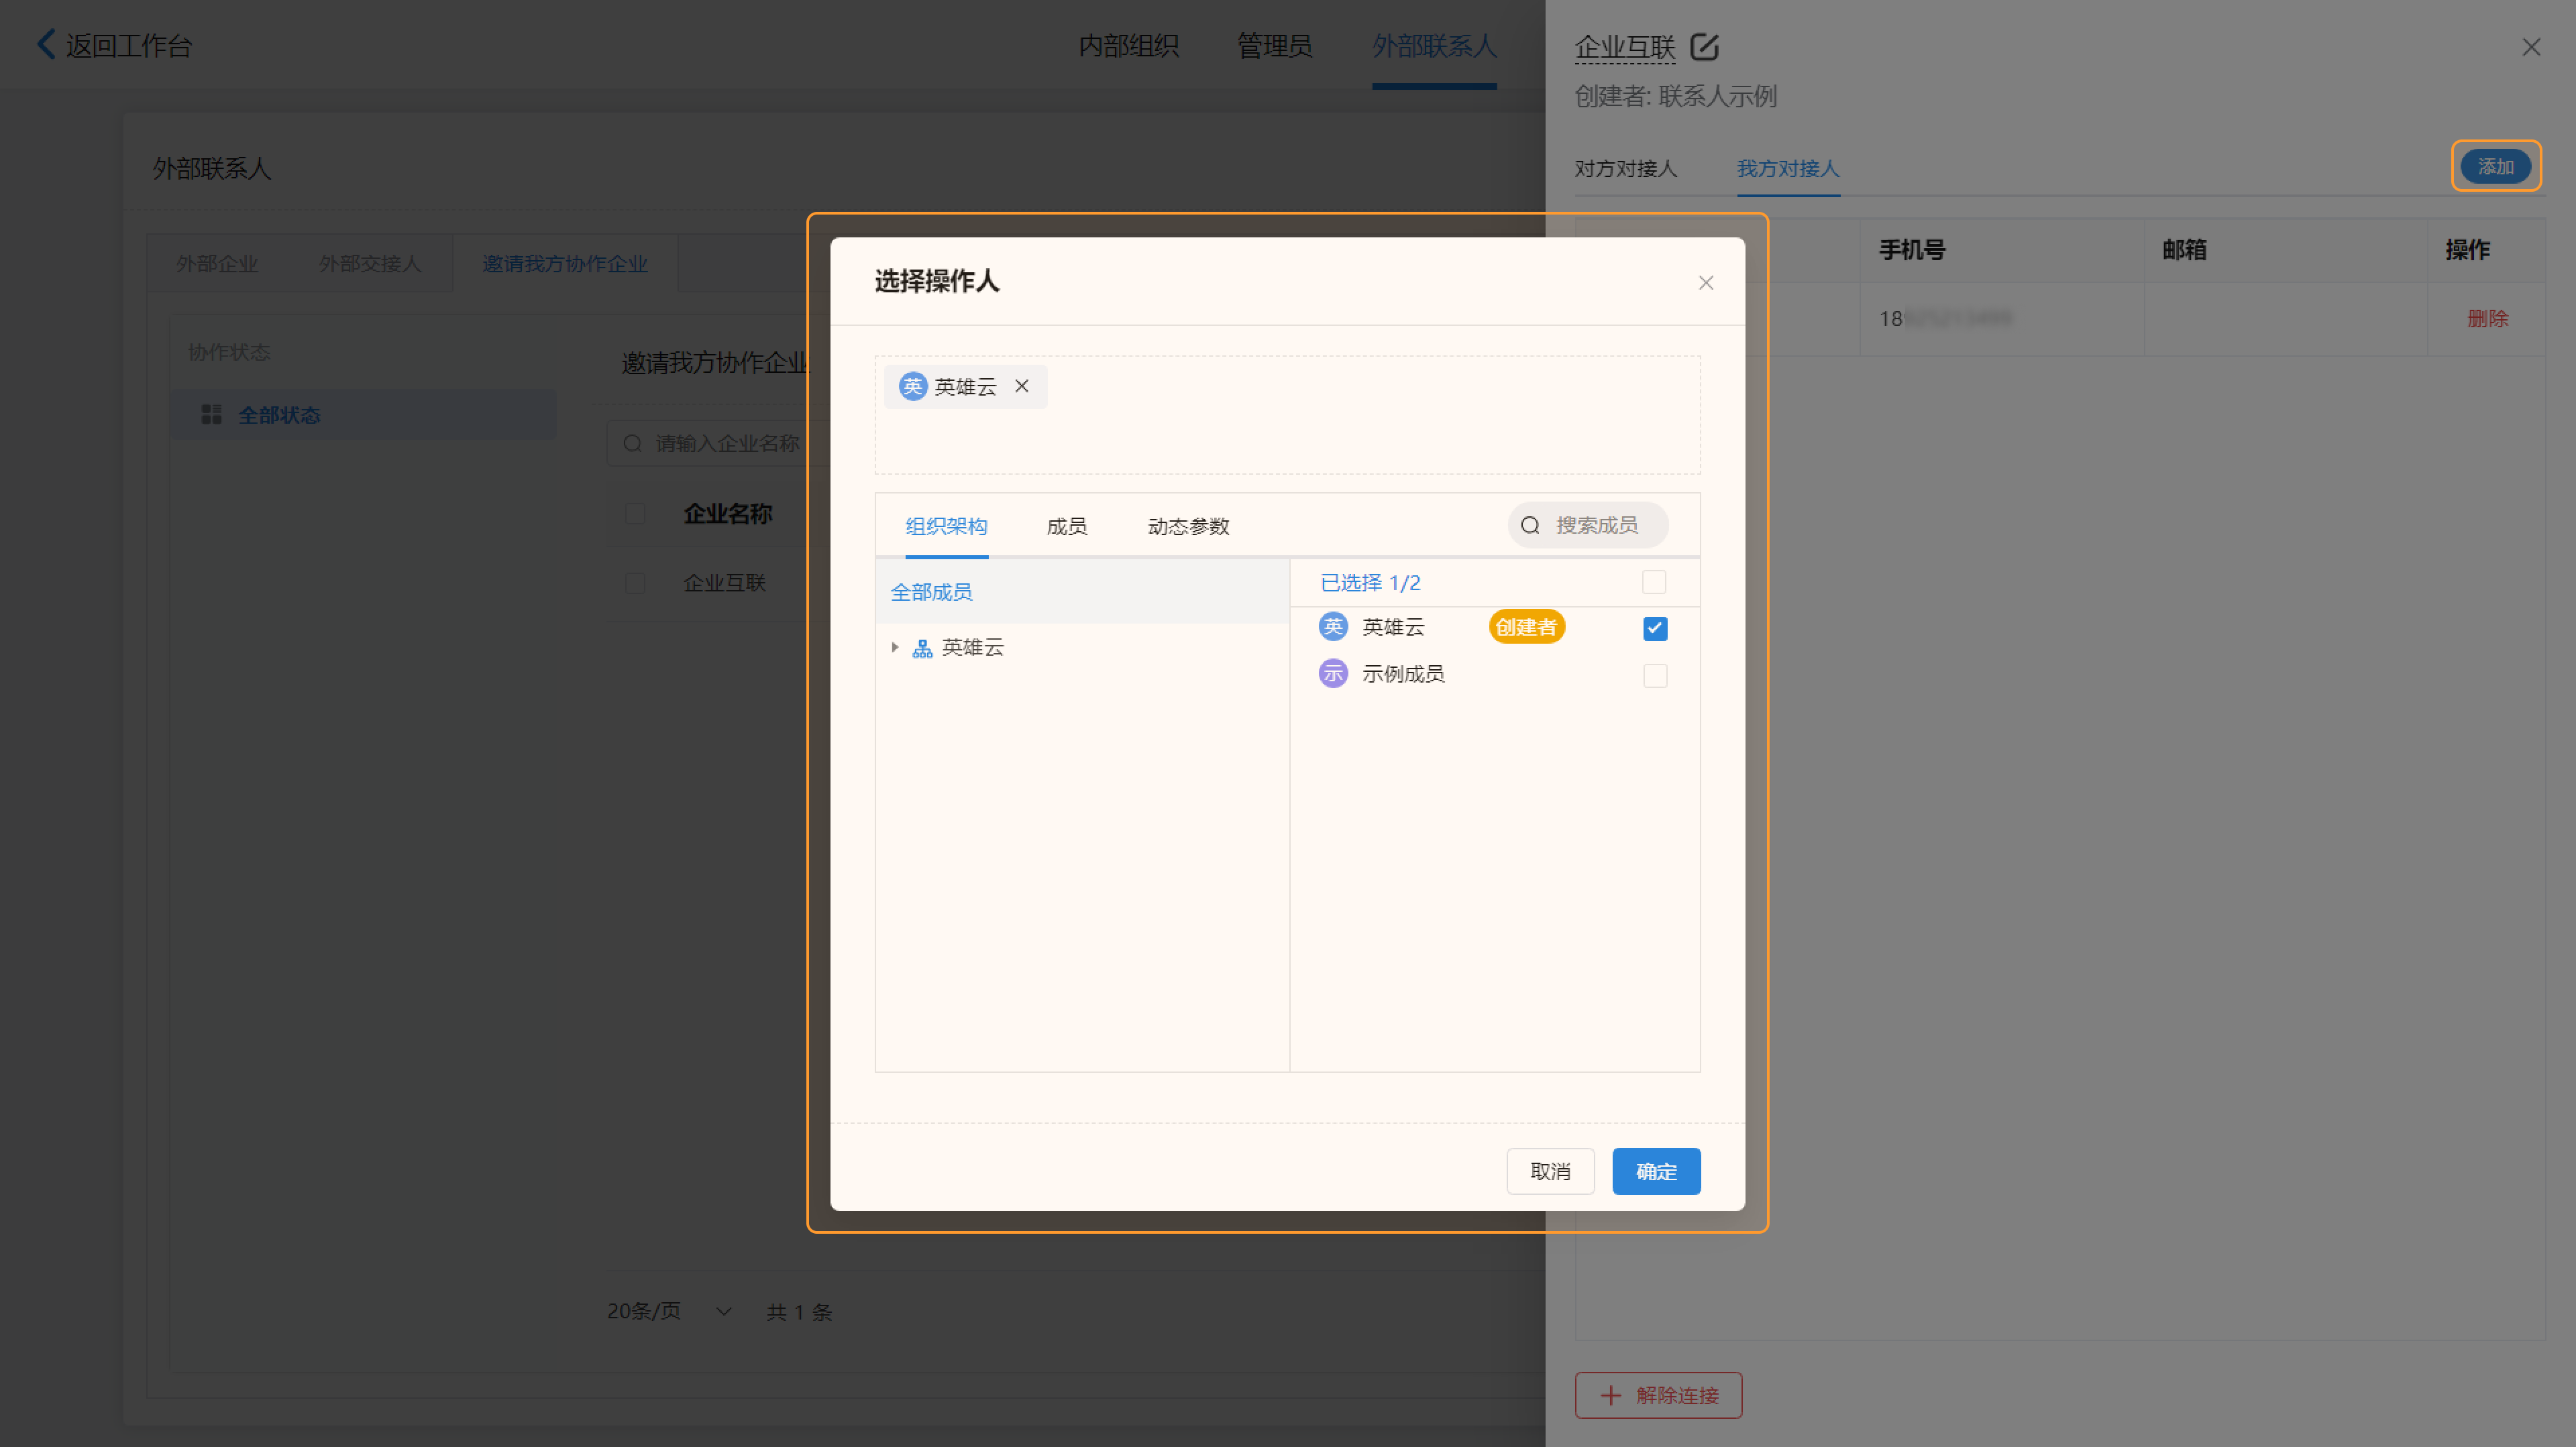This screenshot has width=2576, height=1447.
Task: Click the 外部联系人 page heading
Action: [x=212, y=168]
